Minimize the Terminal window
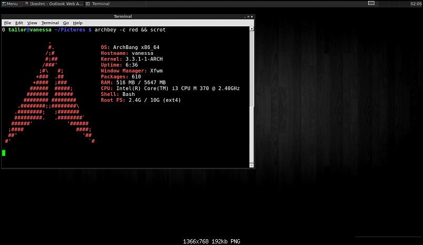This screenshot has height=245, width=423. point(245,17)
